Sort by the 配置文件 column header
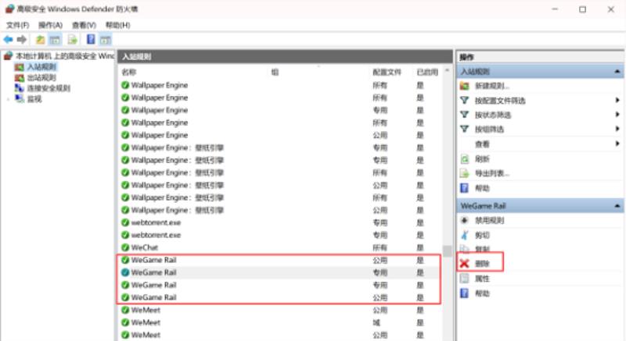Image resolution: width=626 pixels, height=341 pixels. [x=387, y=72]
